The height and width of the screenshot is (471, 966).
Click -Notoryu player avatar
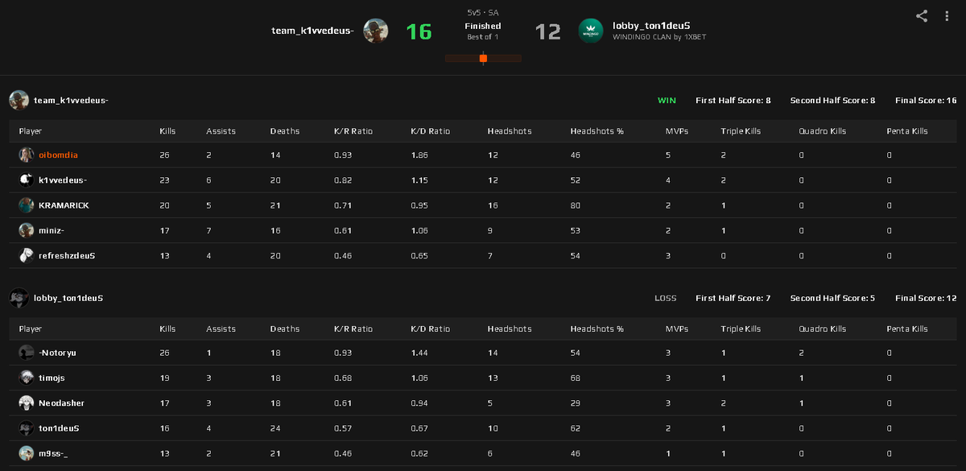point(27,353)
